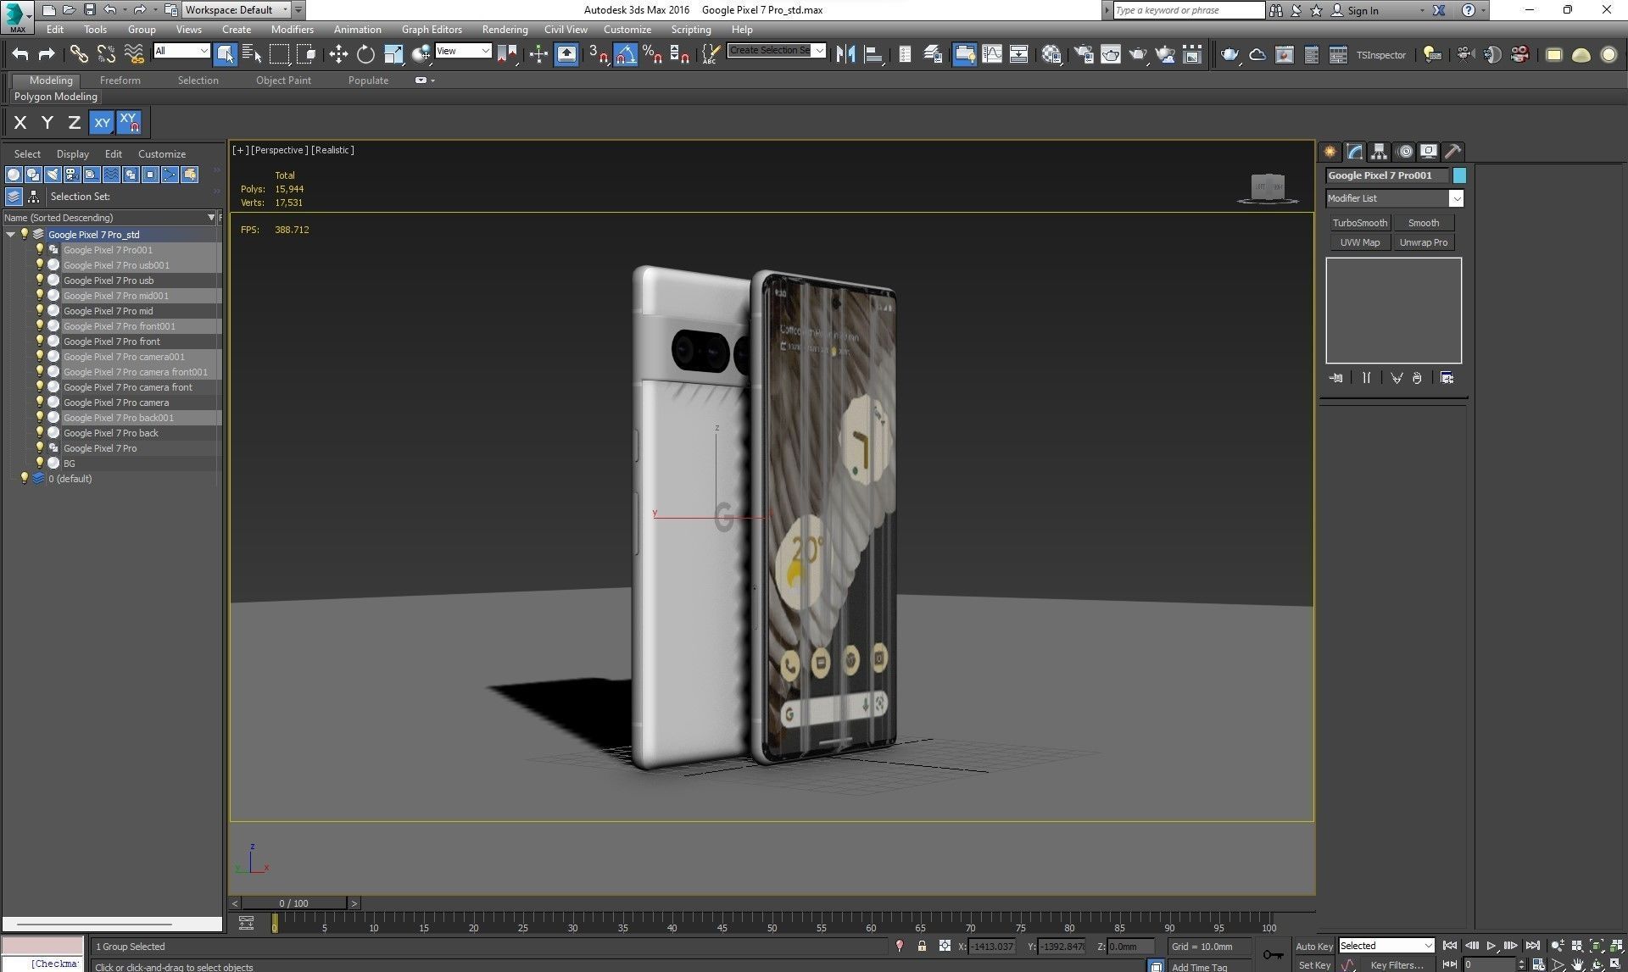Open the Modifiers menu
Screen dimensions: 1628x972
click(x=293, y=30)
